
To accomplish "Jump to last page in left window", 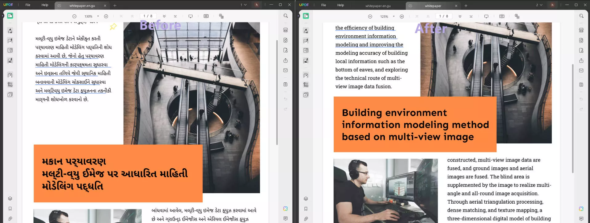I will pos(175,16).
